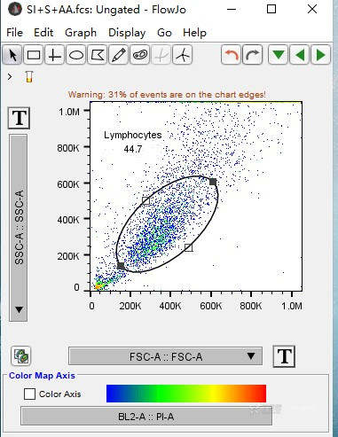Pick the quadrant gate crosshair tool
Viewport: 338px width, 437px height.
pyautogui.click(x=55, y=55)
